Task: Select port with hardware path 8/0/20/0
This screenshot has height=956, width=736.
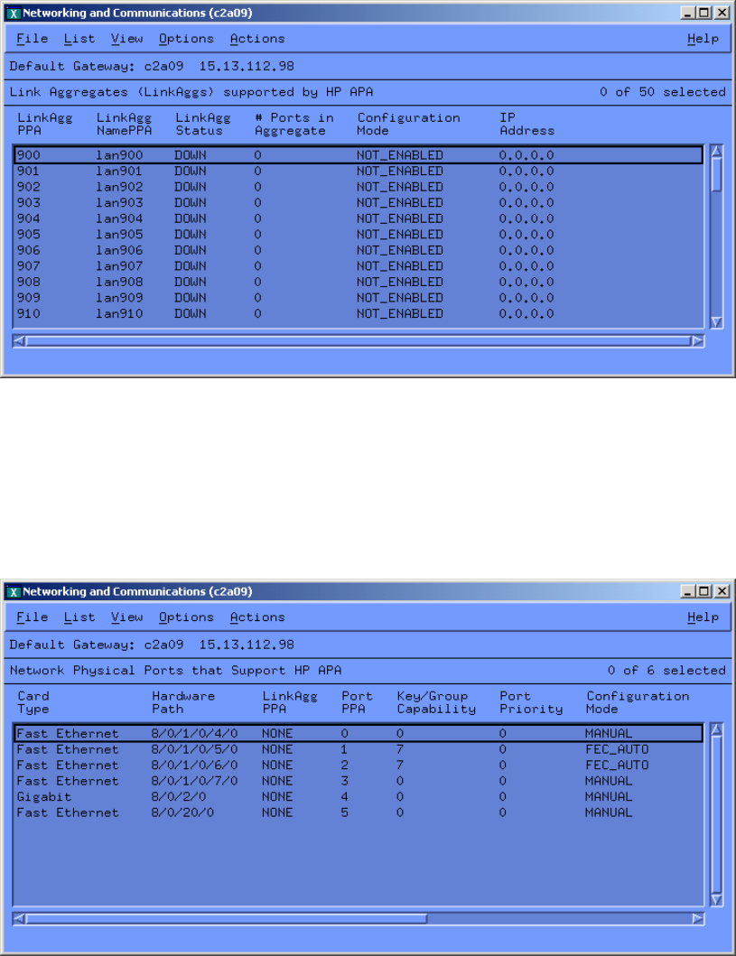Action: point(358,812)
